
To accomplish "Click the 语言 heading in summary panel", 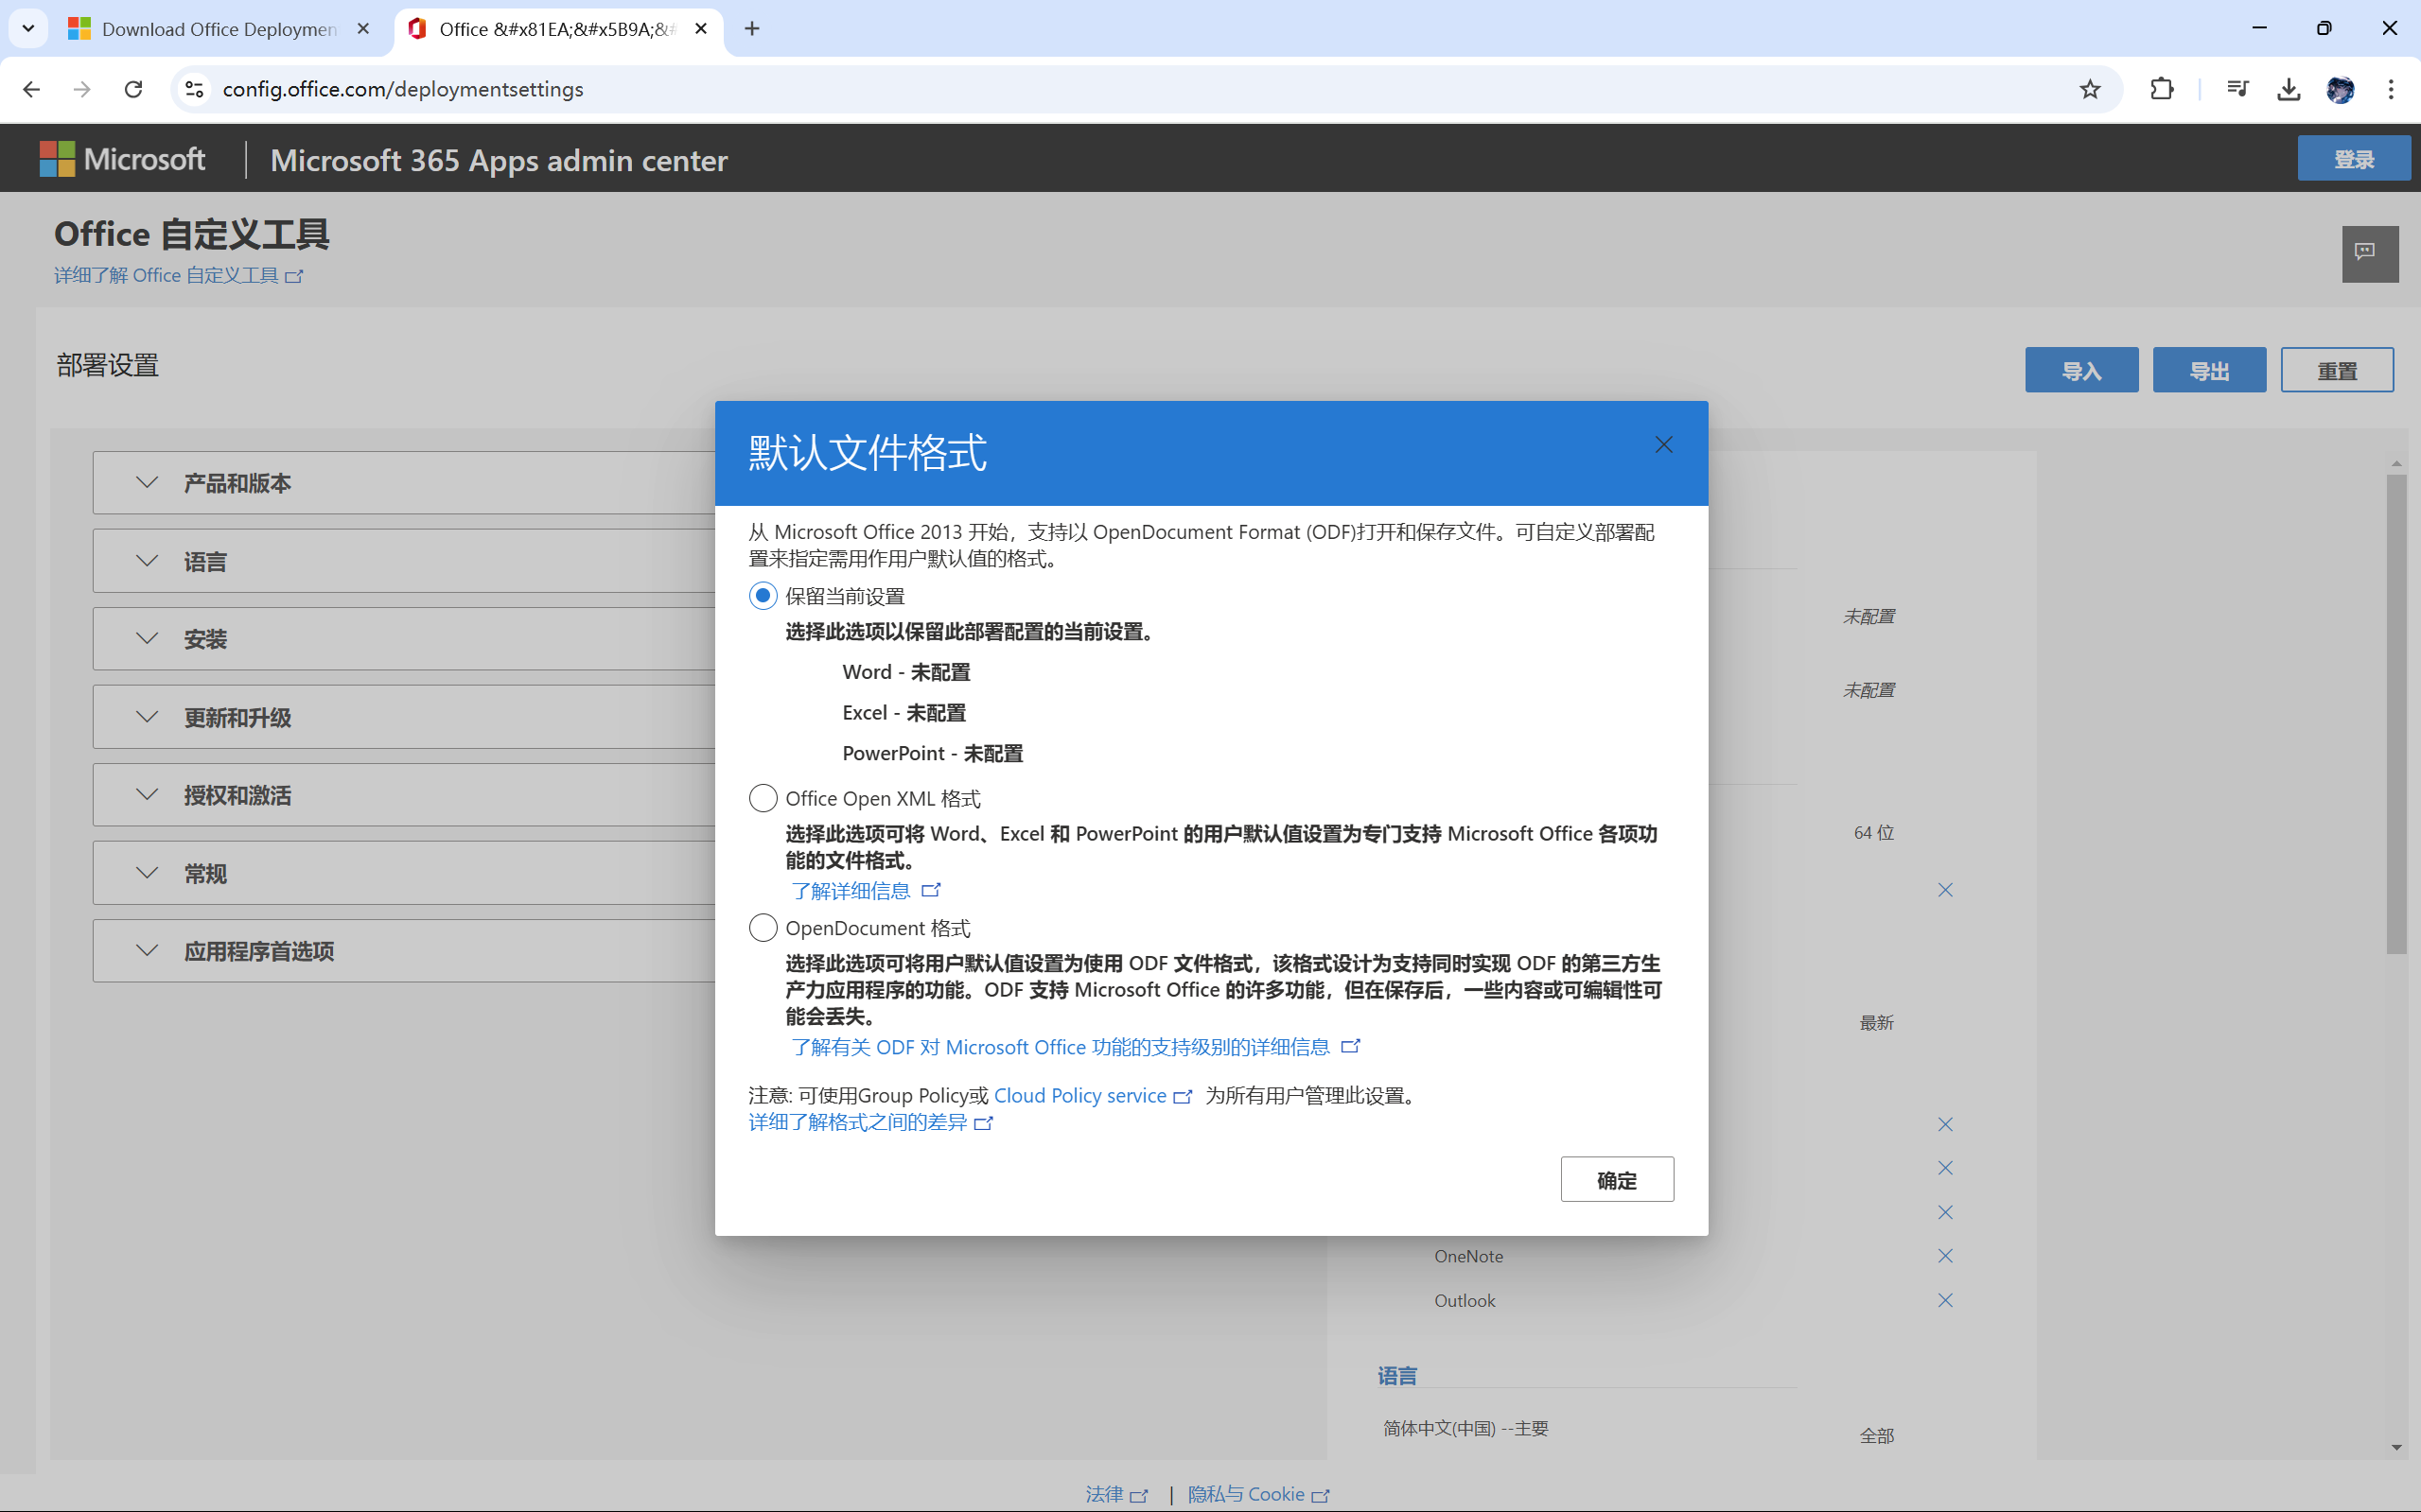I will 1396,1376.
